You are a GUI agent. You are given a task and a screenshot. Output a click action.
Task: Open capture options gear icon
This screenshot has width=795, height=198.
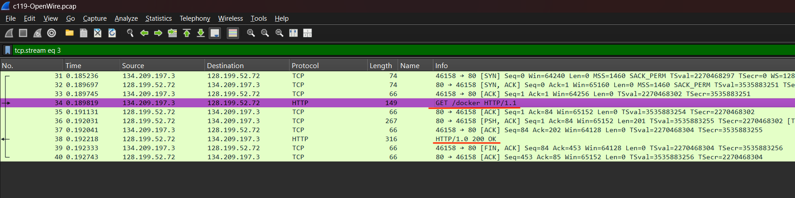coord(52,33)
